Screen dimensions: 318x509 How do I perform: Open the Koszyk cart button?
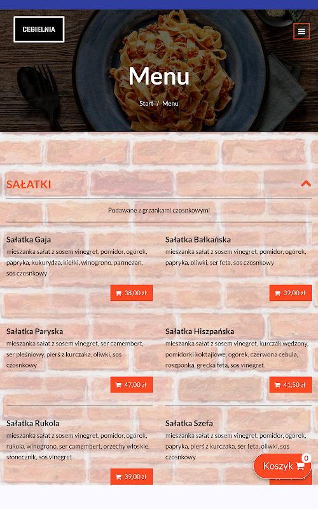pyautogui.click(x=282, y=466)
